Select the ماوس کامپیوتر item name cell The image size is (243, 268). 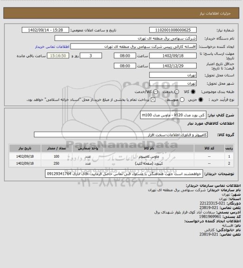click(x=149, y=156)
